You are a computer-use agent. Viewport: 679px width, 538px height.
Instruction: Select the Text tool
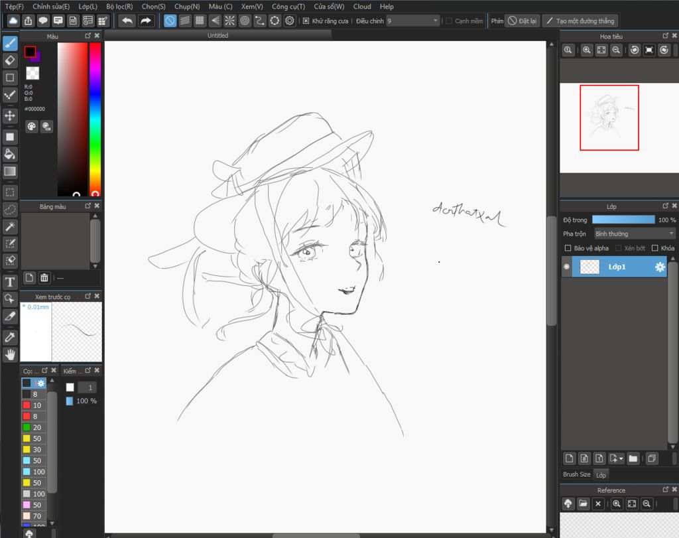[10, 282]
